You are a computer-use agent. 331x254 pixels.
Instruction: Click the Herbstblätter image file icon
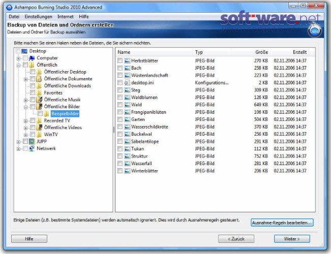[127, 61]
